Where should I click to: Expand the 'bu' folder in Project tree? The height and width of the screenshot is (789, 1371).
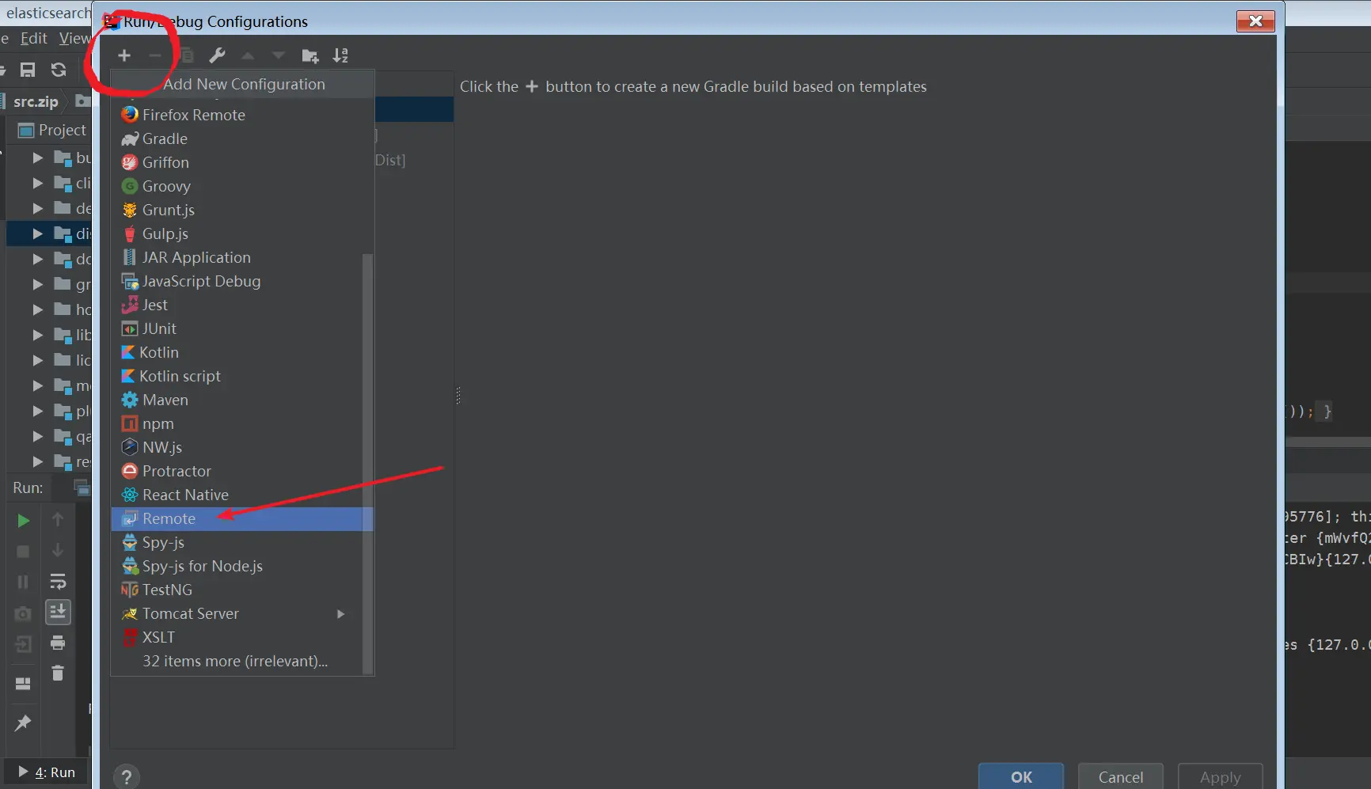[37, 157]
